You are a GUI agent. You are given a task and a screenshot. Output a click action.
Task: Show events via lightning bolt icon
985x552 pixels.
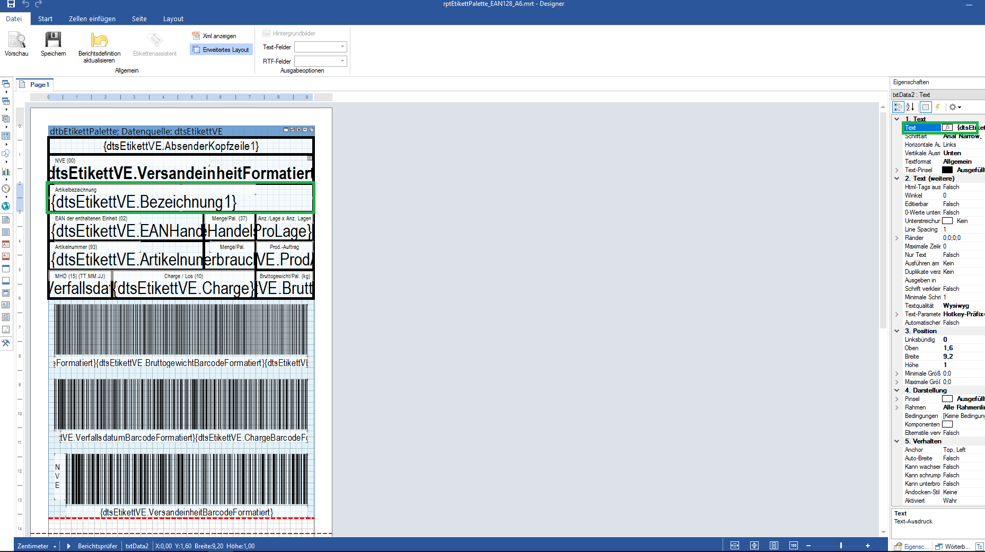pyautogui.click(x=937, y=107)
